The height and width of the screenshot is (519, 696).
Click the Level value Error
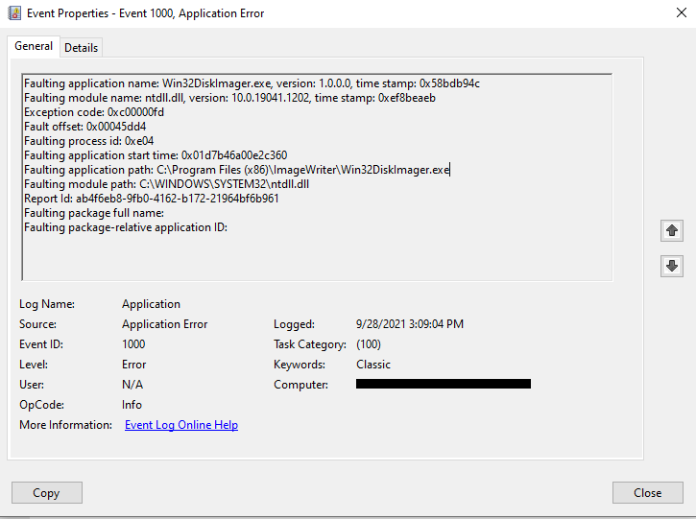tap(134, 365)
